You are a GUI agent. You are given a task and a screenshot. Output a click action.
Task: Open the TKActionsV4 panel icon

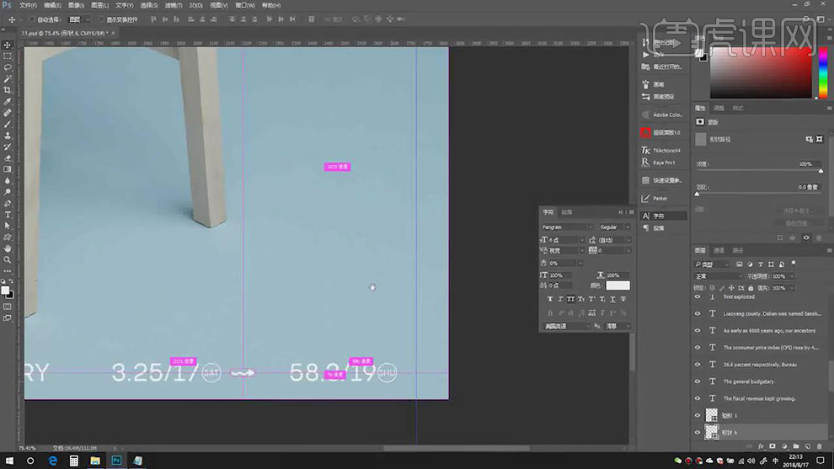point(645,151)
